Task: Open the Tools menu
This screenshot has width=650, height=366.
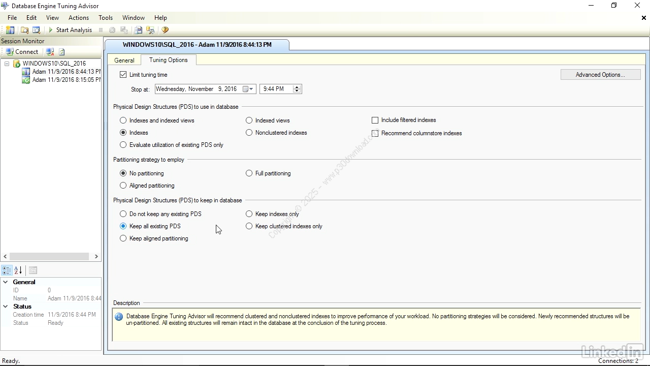Action: [106, 18]
